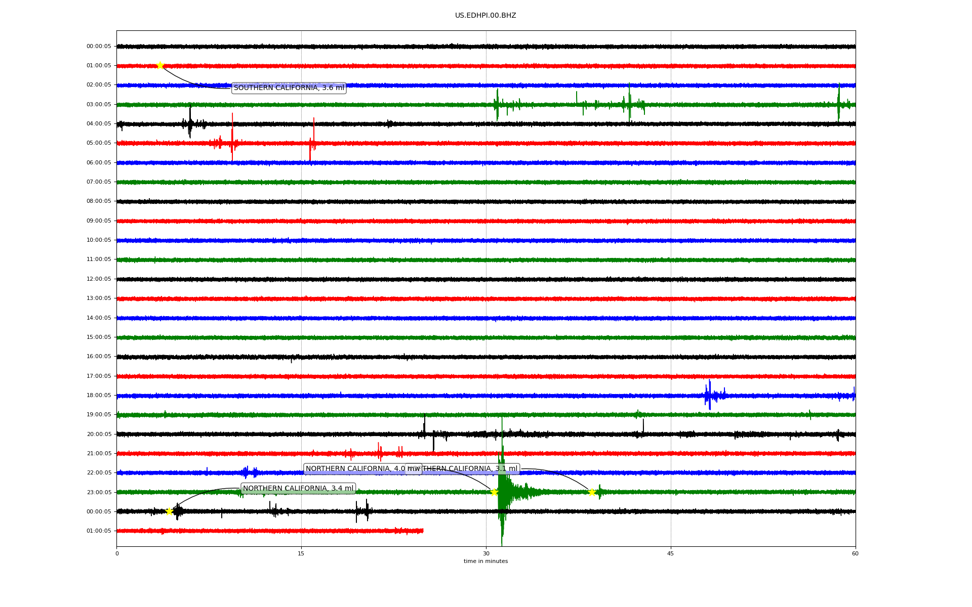Click the 00:00:05 label at top row

[99, 47]
